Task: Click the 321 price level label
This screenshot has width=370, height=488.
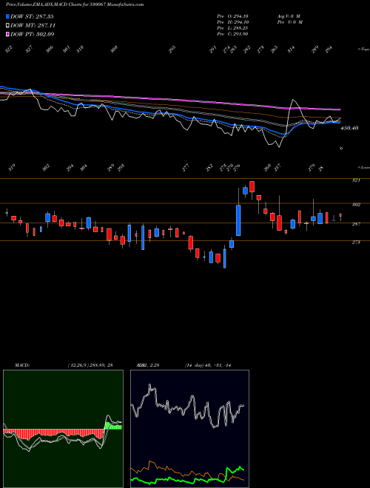Action: [x=356, y=180]
